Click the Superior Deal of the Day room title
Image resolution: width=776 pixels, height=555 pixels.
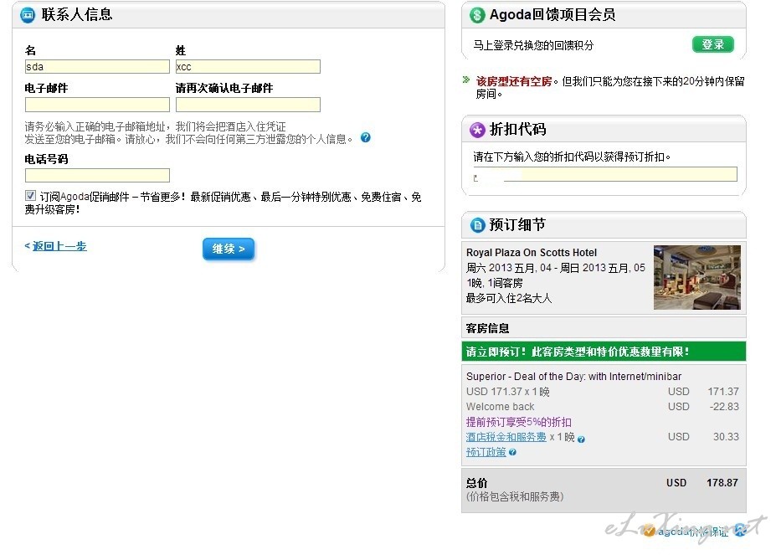point(573,376)
